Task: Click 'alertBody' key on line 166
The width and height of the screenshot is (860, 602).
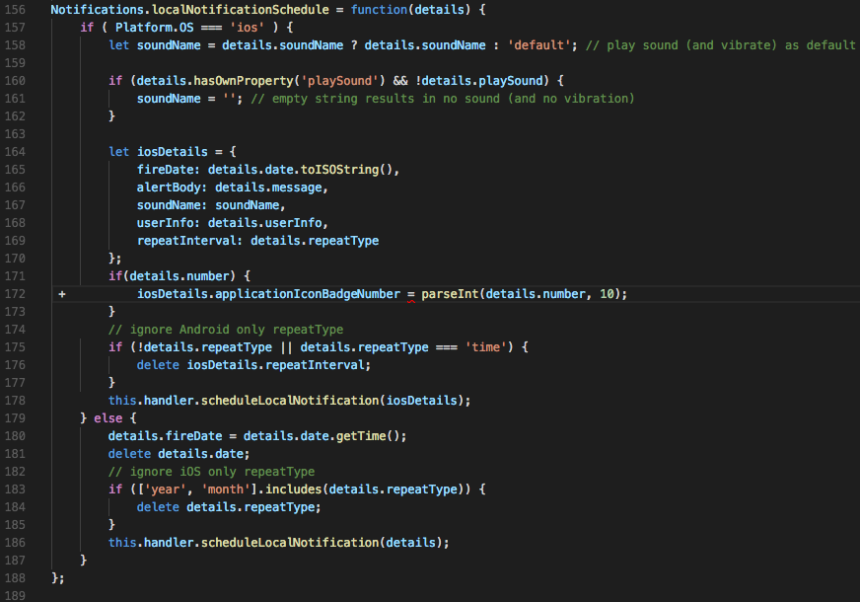Action: [x=169, y=188]
